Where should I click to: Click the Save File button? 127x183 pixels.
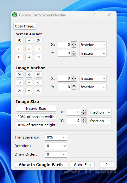pos(82,165)
